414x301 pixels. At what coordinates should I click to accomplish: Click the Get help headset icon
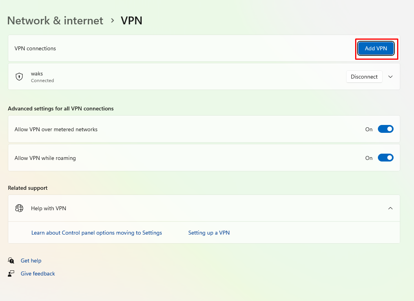(11, 261)
